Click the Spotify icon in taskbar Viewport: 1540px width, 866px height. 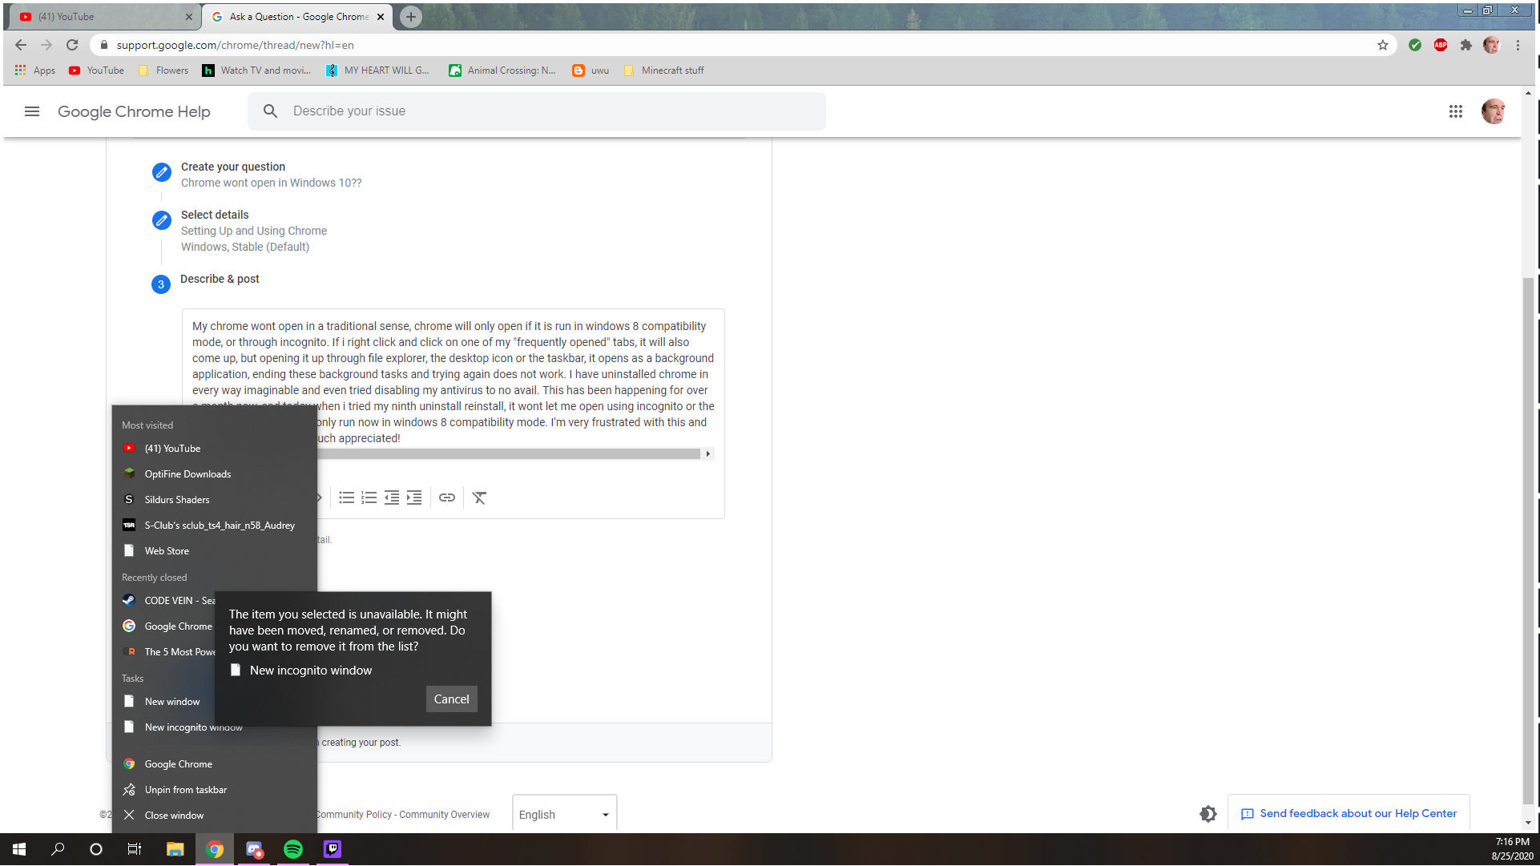pos(293,849)
